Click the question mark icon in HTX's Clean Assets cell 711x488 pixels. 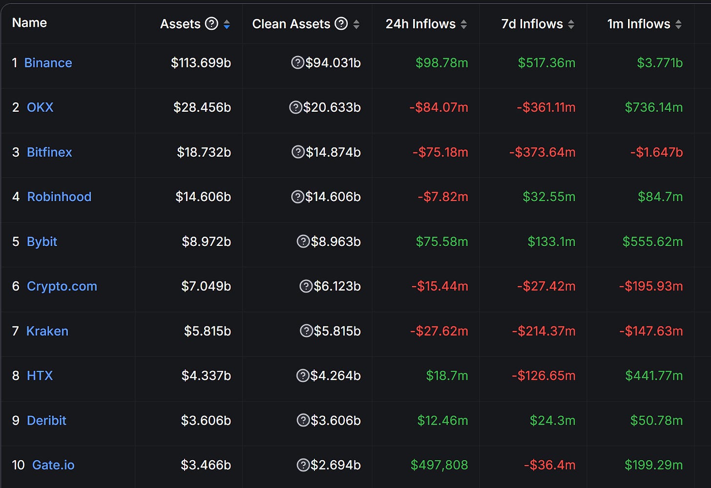click(x=303, y=375)
